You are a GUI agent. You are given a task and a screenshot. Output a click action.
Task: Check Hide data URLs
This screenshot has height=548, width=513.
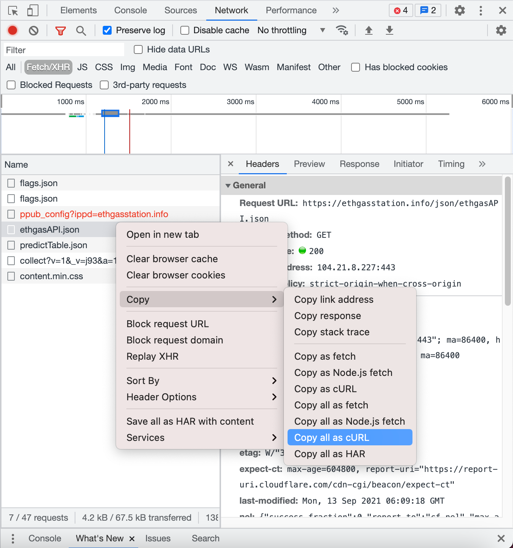pyautogui.click(x=138, y=49)
